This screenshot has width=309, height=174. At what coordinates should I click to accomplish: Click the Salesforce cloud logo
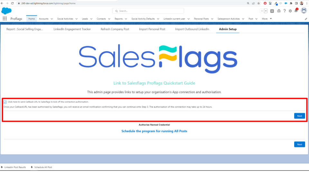coord(6,11)
